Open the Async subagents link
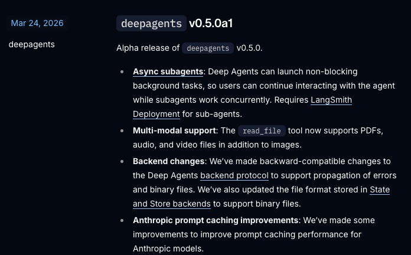411x255 pixels. tap(168, 71)
